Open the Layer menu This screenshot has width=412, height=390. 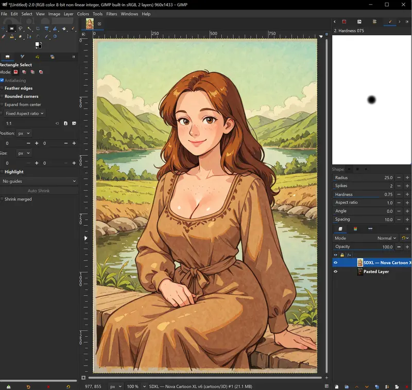(x=68, y=14)
